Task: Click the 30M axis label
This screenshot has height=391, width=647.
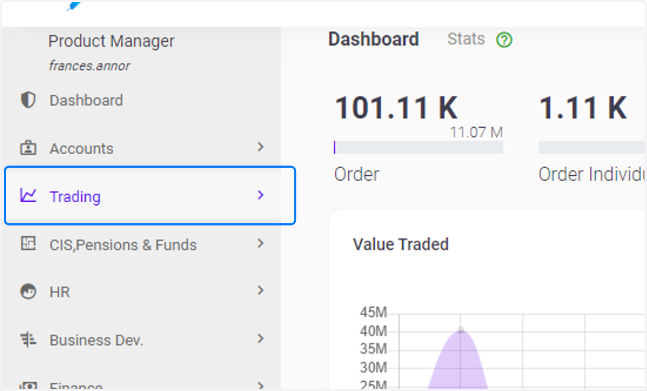Action: [373, 367]
